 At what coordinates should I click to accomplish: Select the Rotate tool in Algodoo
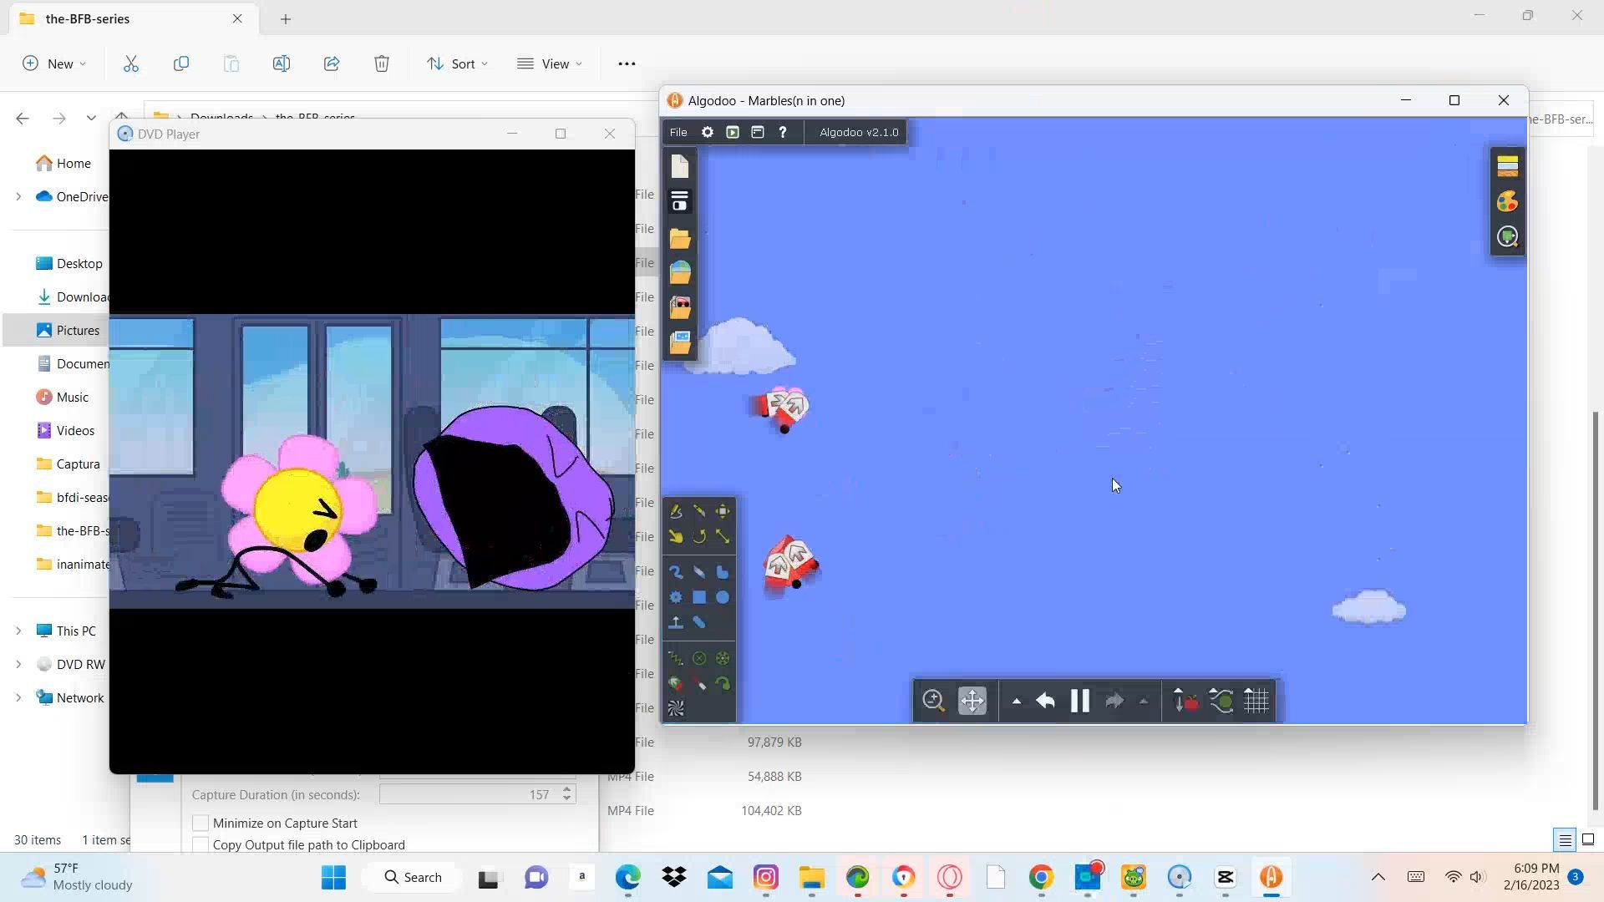click(699, 536)
